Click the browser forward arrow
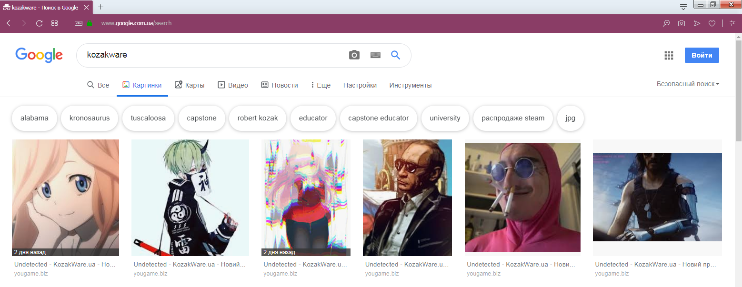 coord(24,23)
